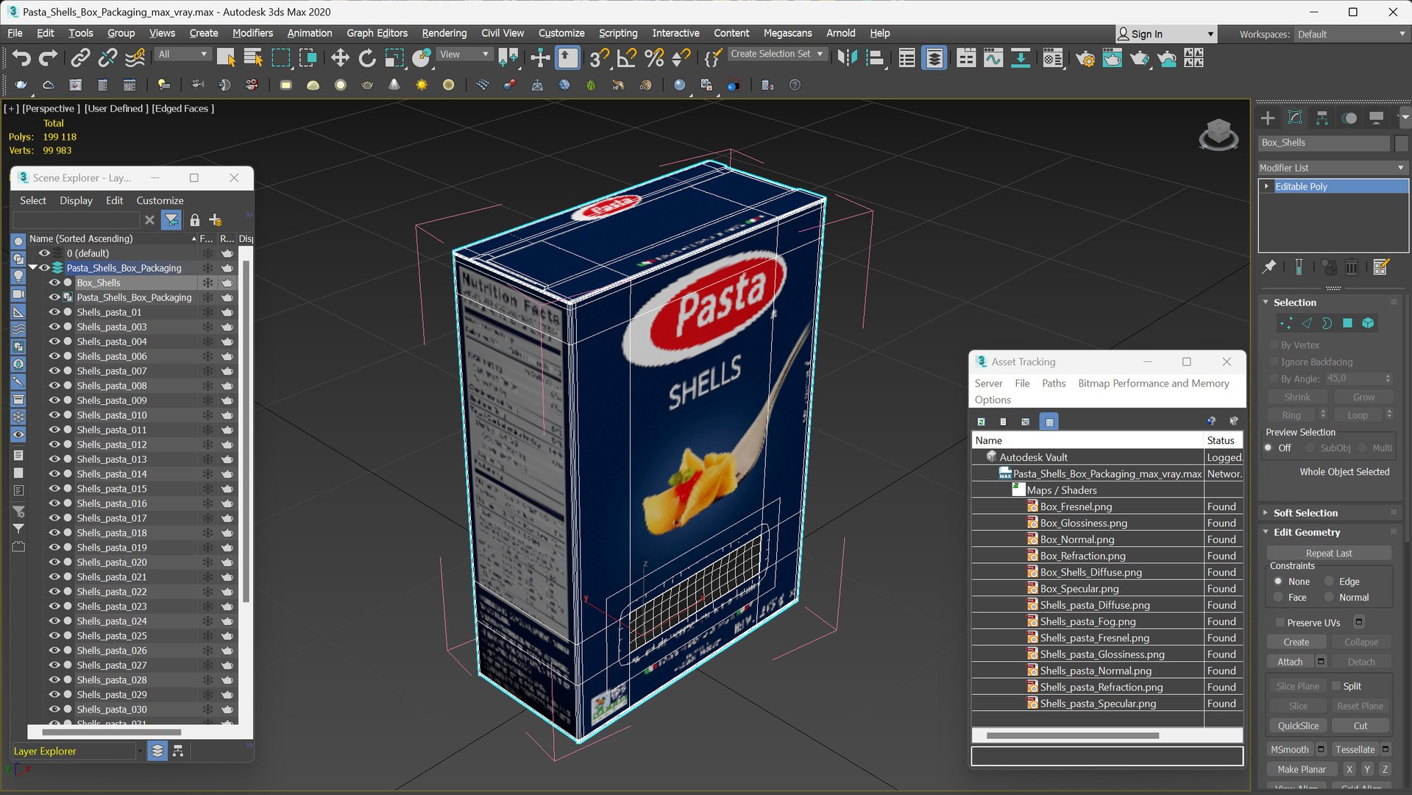Screen dimensions: 1412x795
Task: Open the Modify panel tab icon
Action: coord(1295,118)
